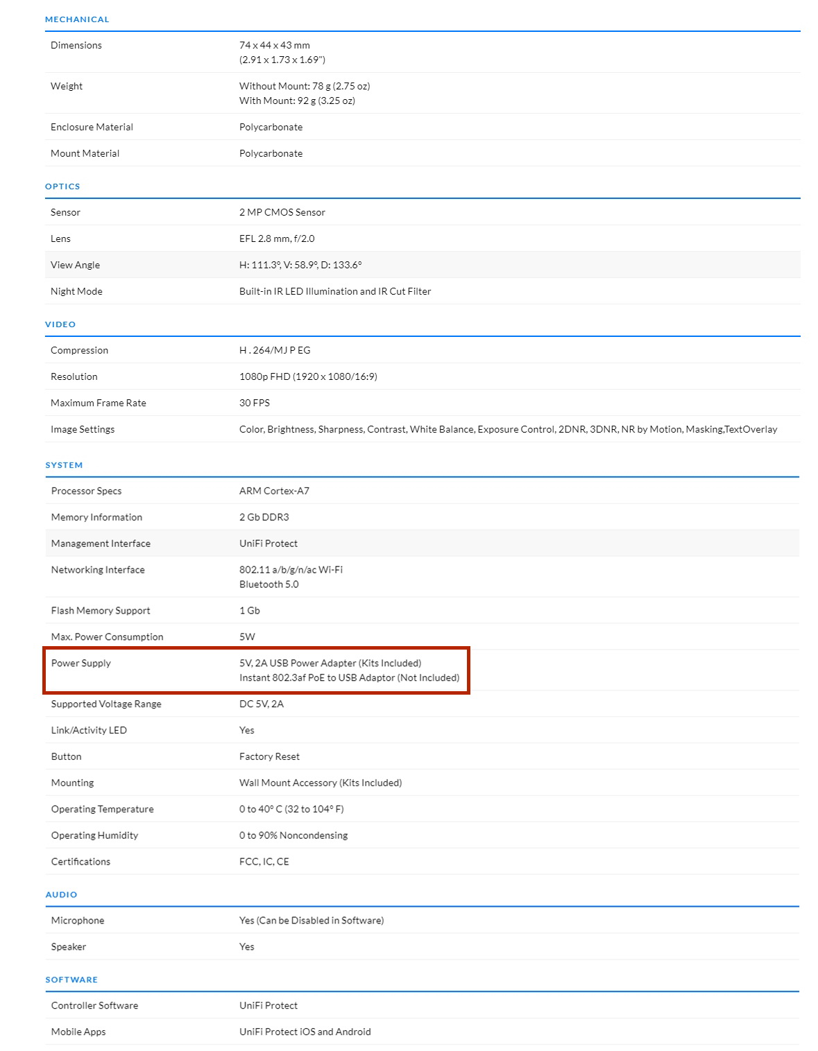Click 'Yes (Can be Disabled in Software)' value
This screenshot has width=818, height=1051.
pyautogui.click(x=312, y=921)
